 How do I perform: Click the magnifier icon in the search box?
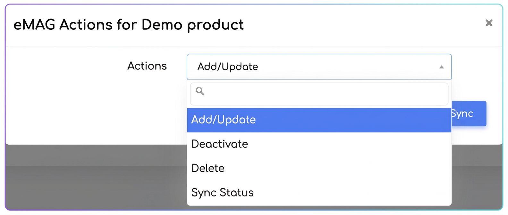tap(200, 91)
